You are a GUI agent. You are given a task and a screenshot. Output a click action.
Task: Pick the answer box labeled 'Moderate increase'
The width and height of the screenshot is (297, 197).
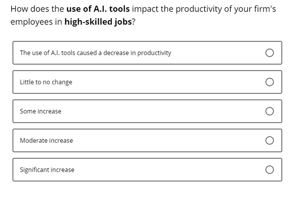pos(148,140)
